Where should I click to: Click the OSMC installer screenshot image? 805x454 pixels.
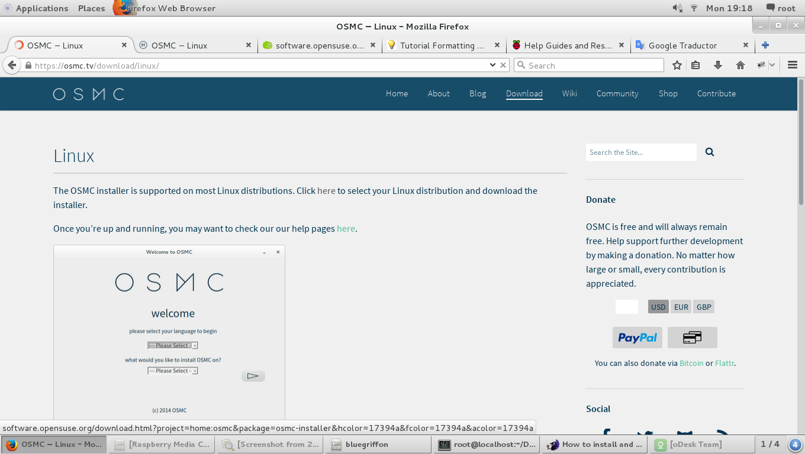169,332
